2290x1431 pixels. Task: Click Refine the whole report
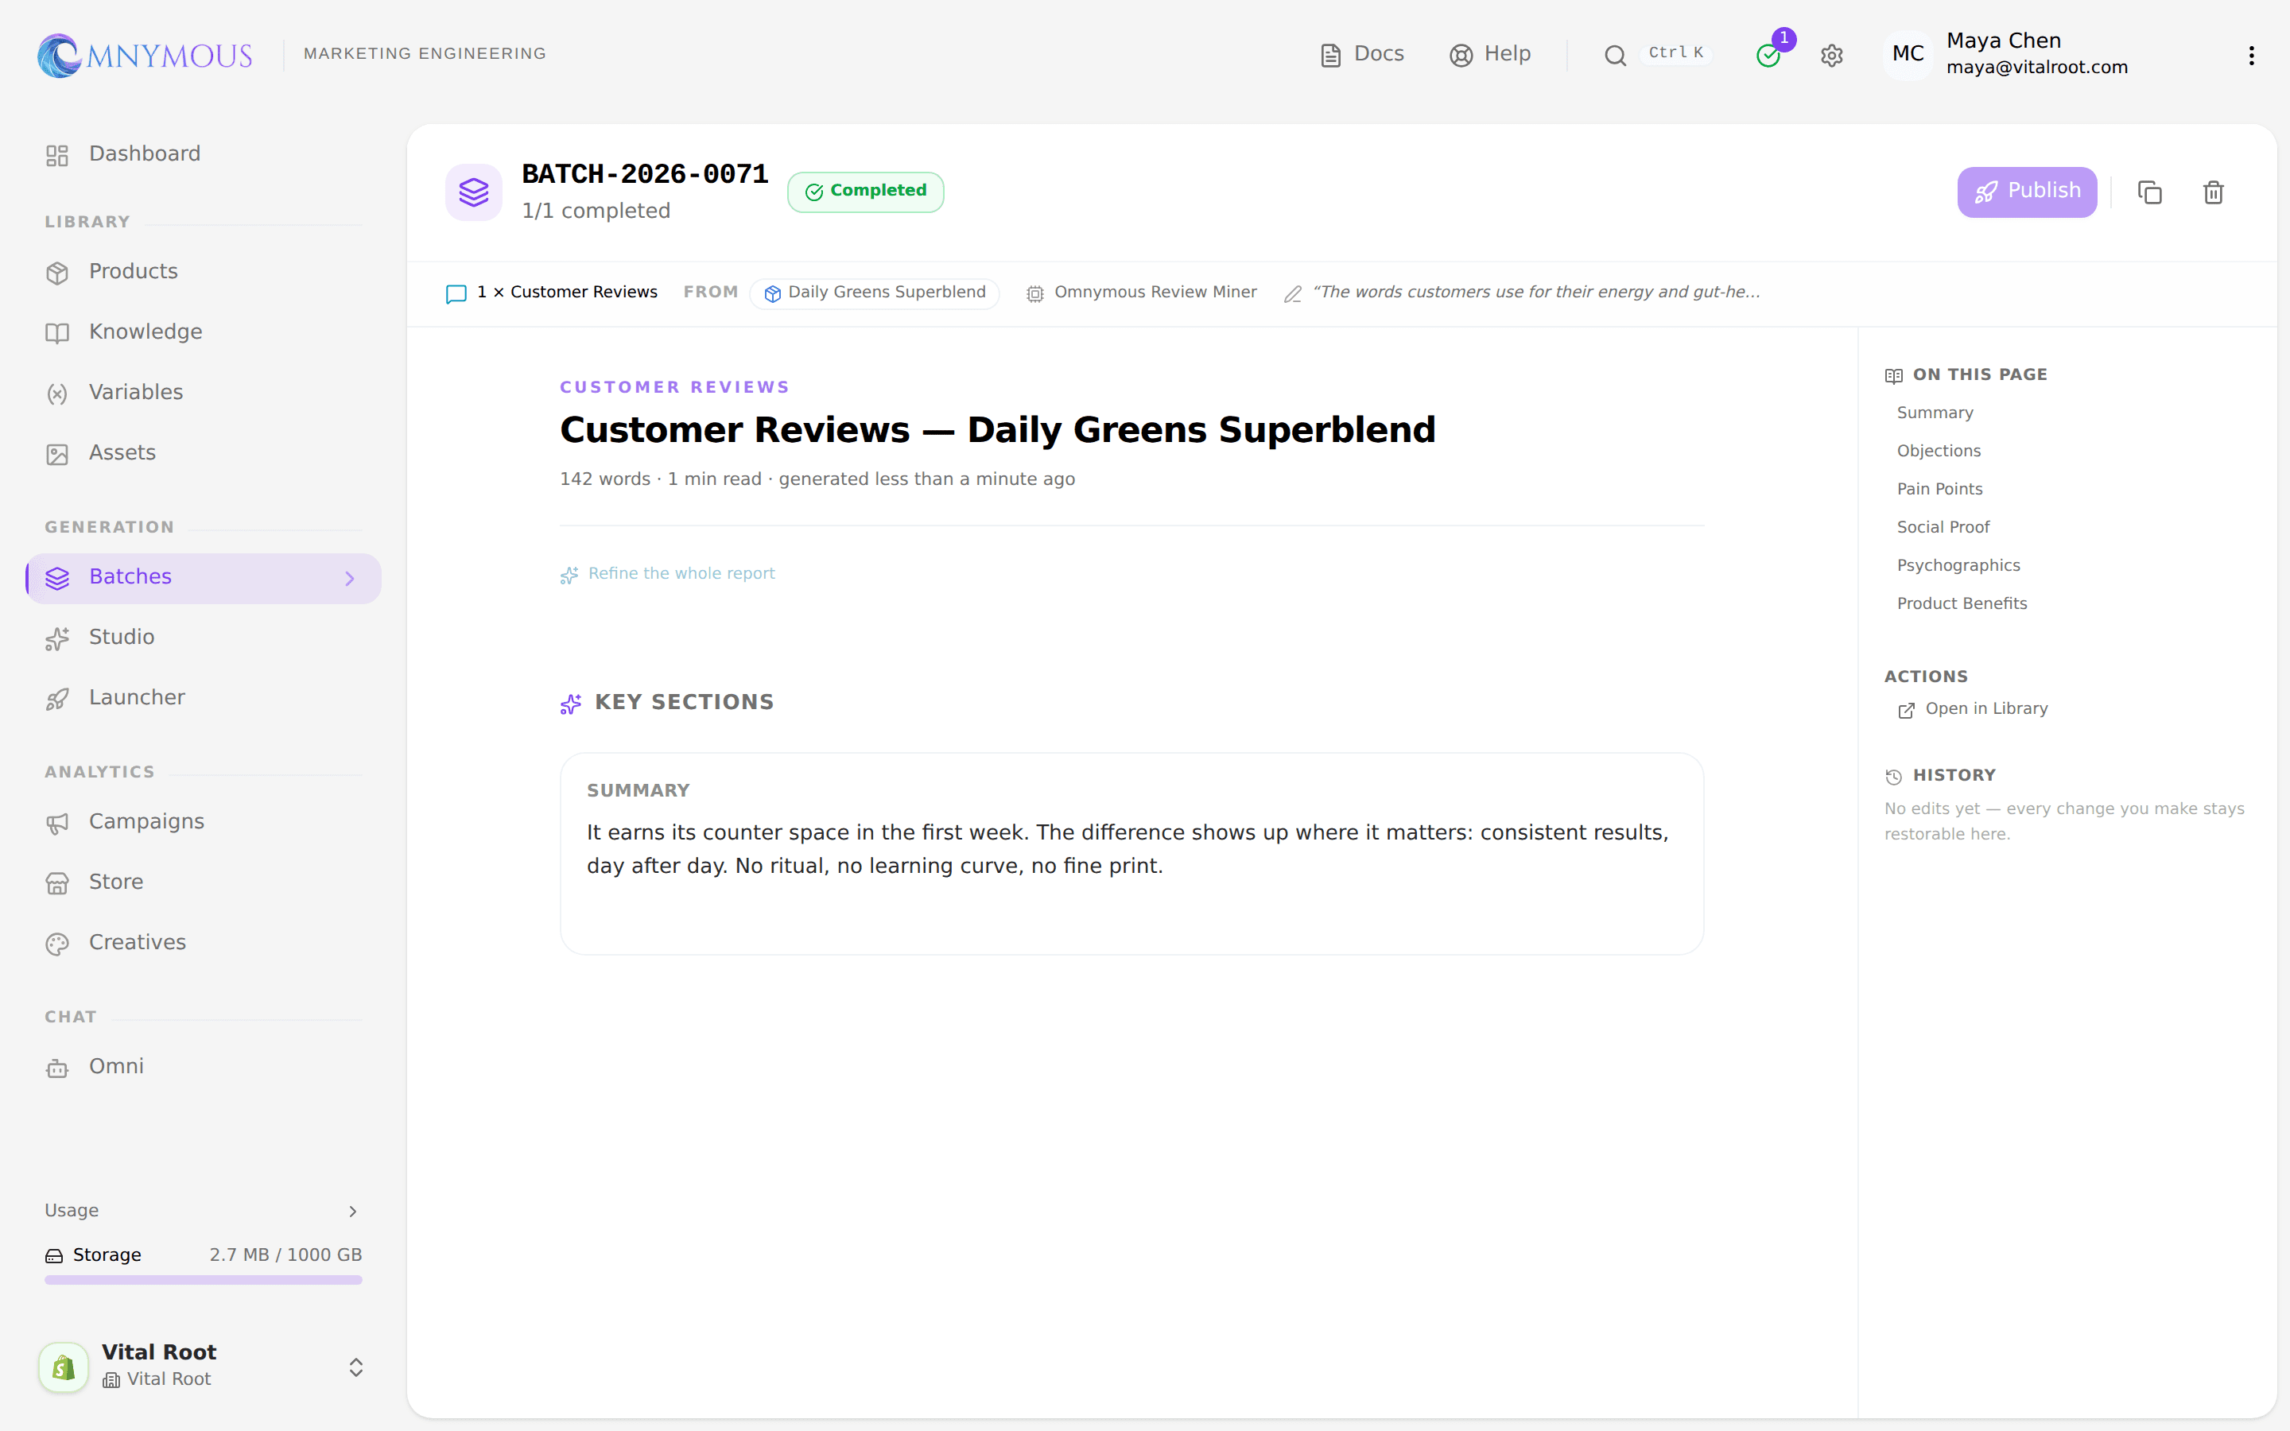click(668, 573)
